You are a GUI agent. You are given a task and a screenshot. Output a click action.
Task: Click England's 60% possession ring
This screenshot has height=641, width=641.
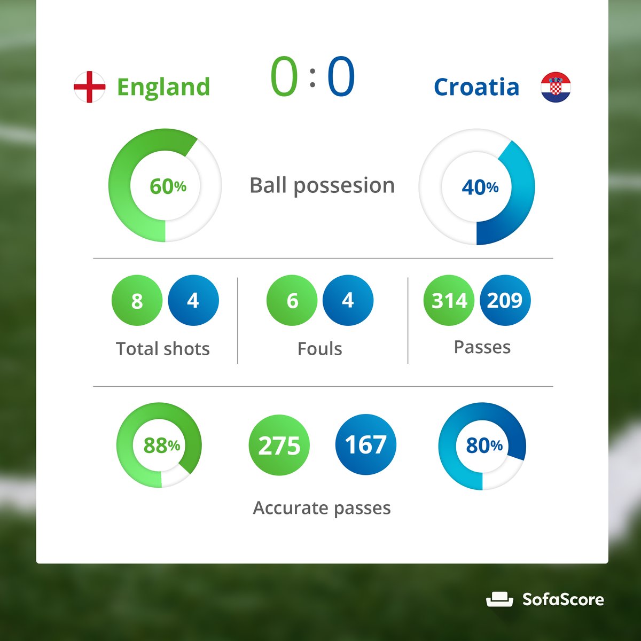pyautogui.click(x=165, y=185)
